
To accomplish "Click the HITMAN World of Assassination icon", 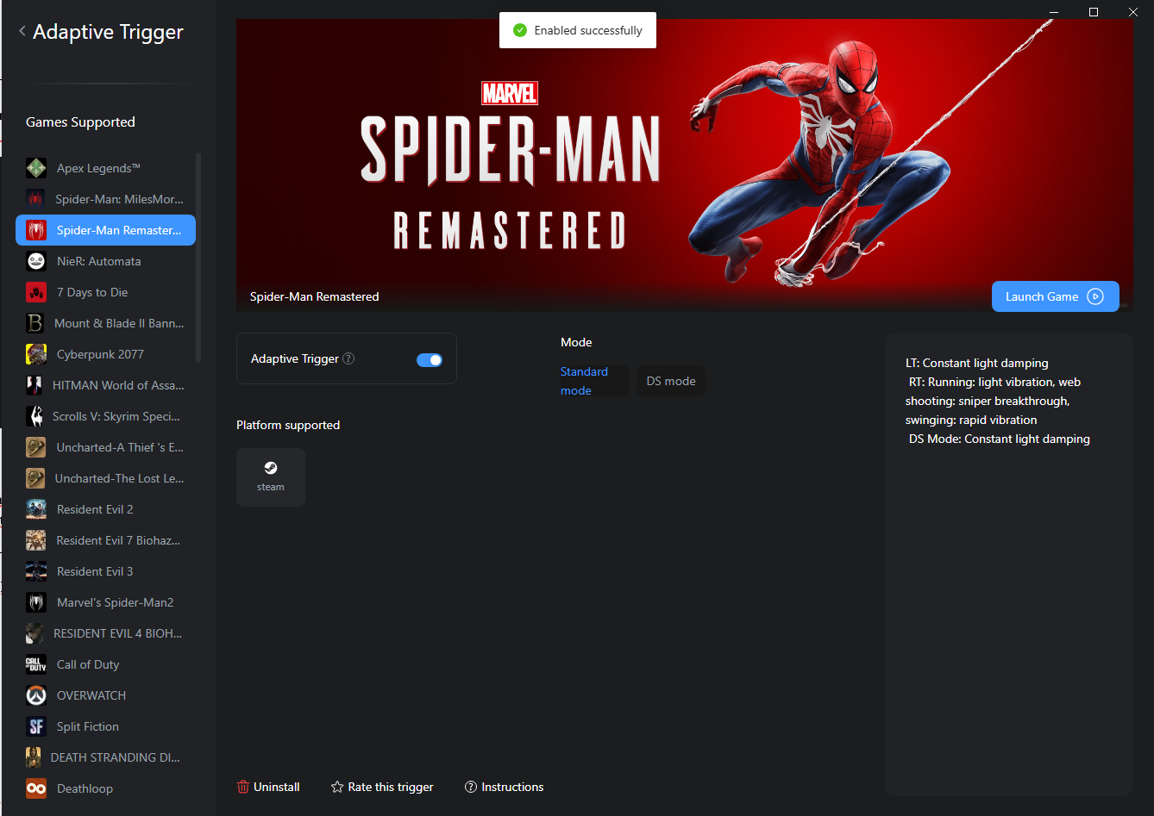I will 34,385.
